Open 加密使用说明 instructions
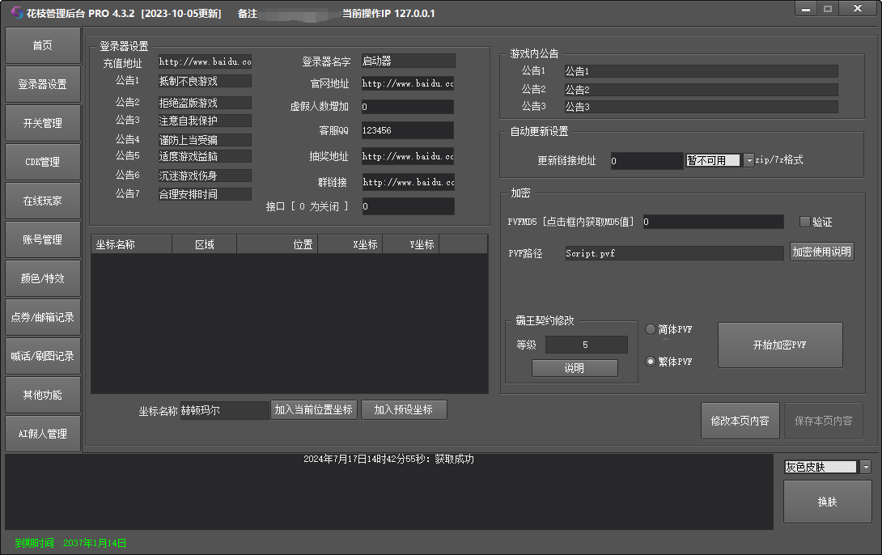This screenshot has width=882, height=555. [821, 252]
